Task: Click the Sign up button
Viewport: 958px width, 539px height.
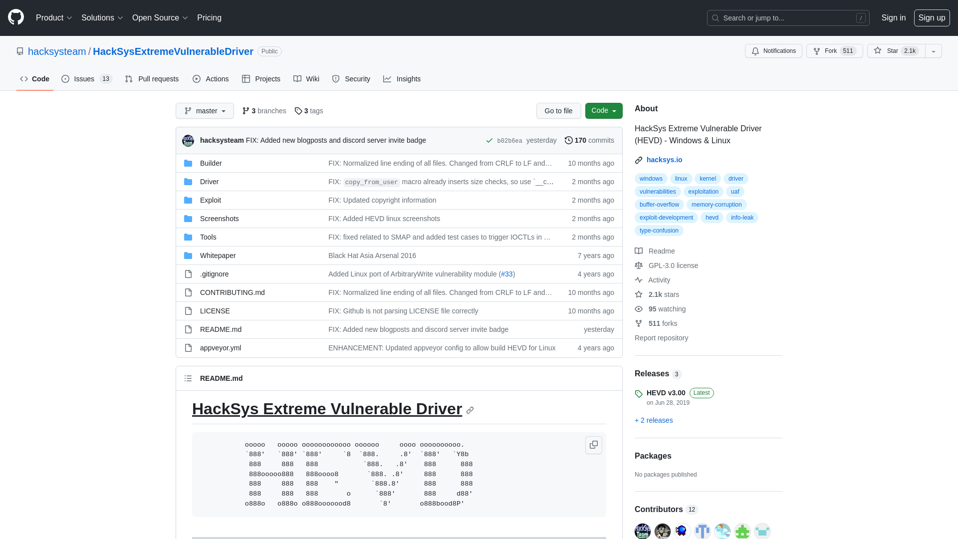Action: pyautogui.click(x=932, y=18)
